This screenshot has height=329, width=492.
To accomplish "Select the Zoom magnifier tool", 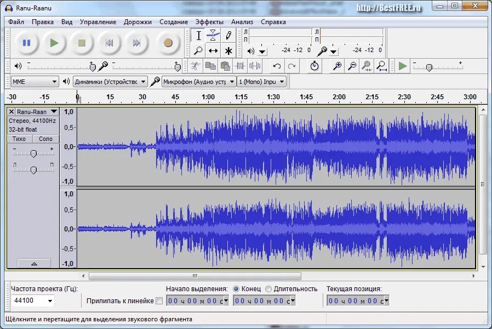I will pos(198,50).
